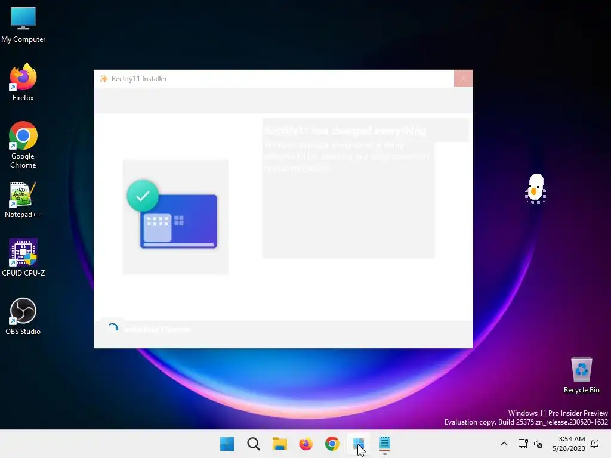The width and height of the screenshot is (611, 458).
Task: Click the green checkmark illustration in the installer
Action: [143, 196]
